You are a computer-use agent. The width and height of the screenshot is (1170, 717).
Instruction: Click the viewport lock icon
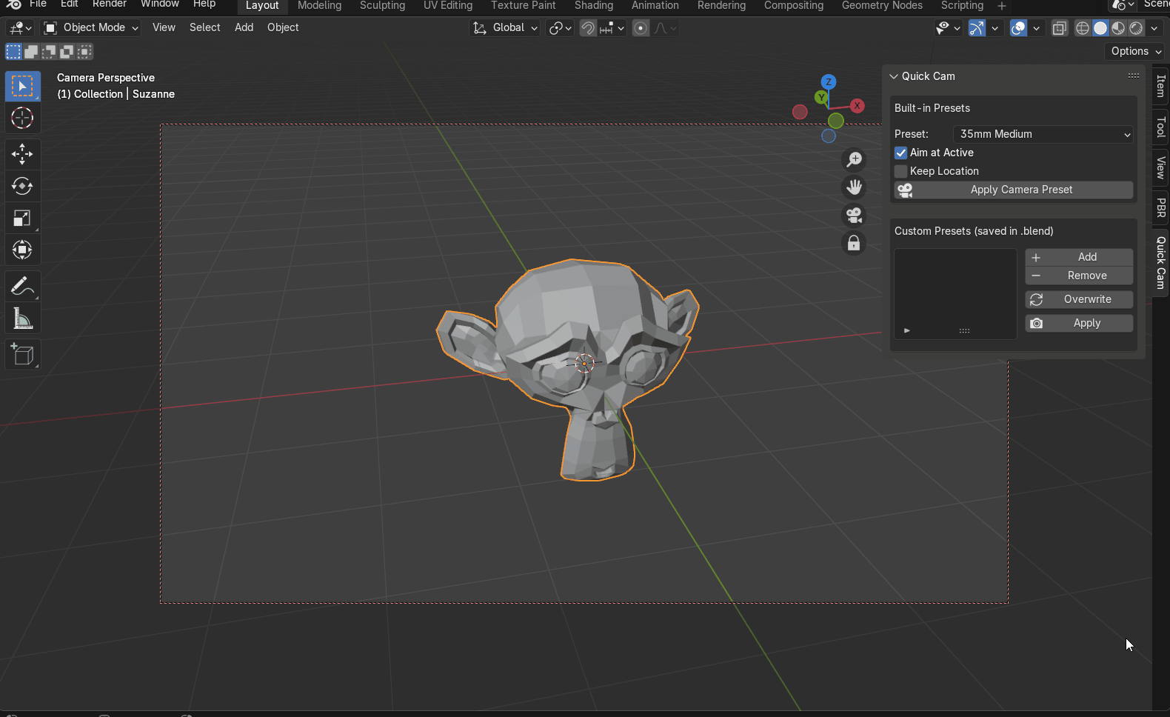click(854, 243)
